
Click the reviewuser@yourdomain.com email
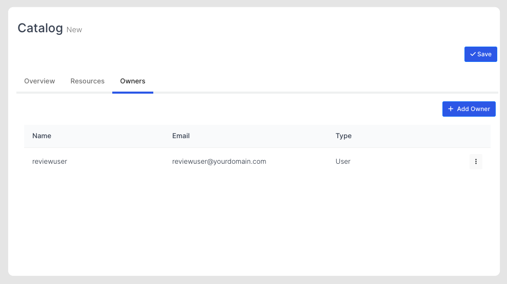tap(219, 161)
